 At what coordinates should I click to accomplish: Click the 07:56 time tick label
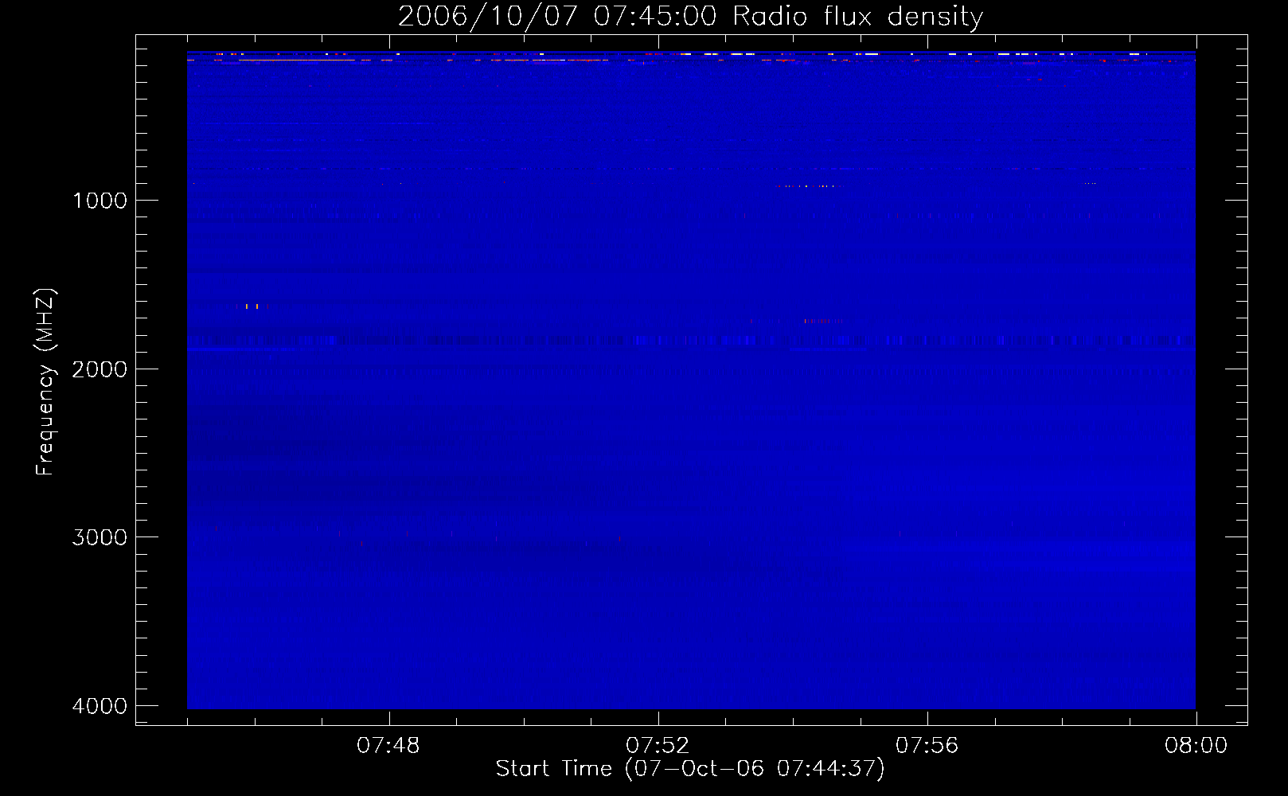(927, 746)
